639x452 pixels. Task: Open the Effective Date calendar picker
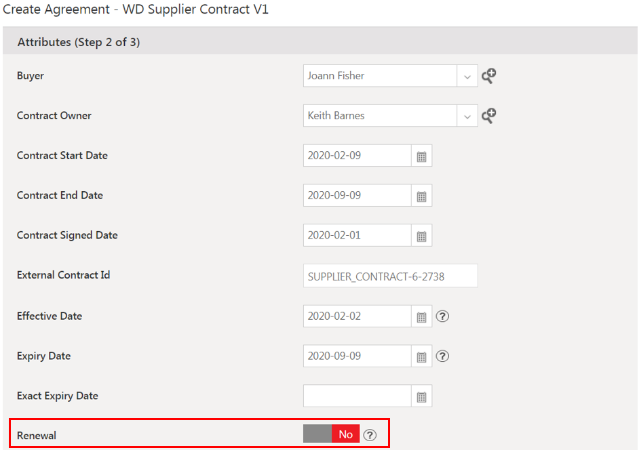pyautogui.click(x=421, y=316)
